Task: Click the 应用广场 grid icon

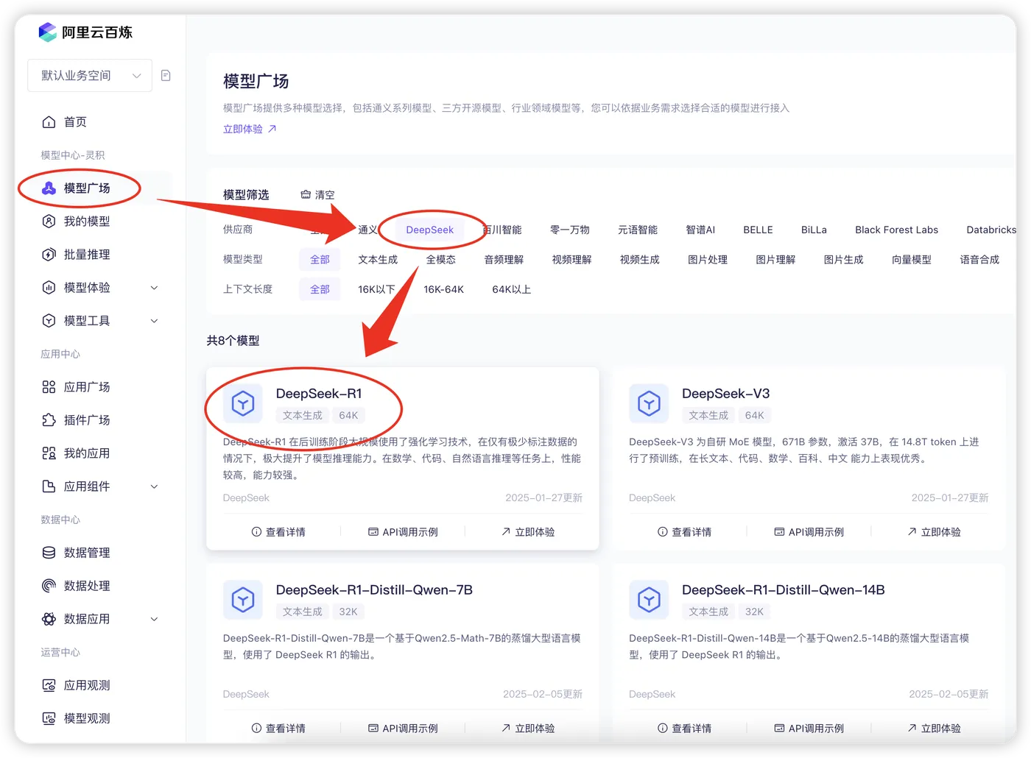Action: tap(49, 387)
